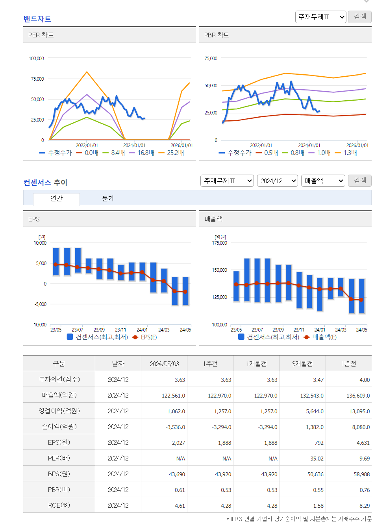
Task: Switch to the 분기 tab
Action: tap(108, 199)
